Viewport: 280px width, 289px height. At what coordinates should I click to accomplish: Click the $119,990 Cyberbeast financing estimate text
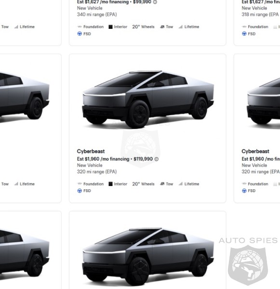[x=103, y=159]
